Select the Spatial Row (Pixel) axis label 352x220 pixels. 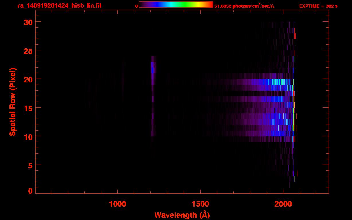pyautogui.click(x=13, y=102)
